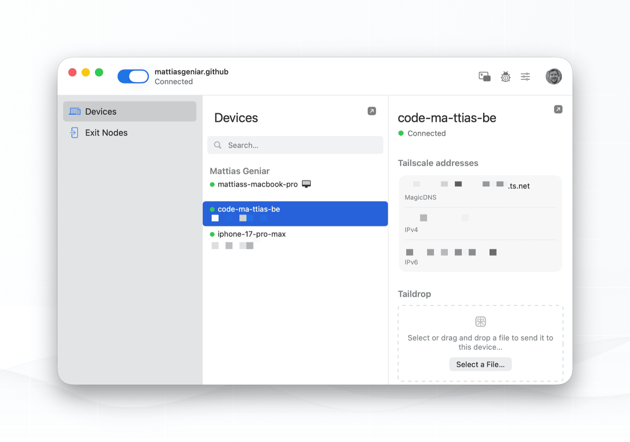Copy the IPv4 address row
630x442 pixels.
pyautogui.click(x=480, y=224)
